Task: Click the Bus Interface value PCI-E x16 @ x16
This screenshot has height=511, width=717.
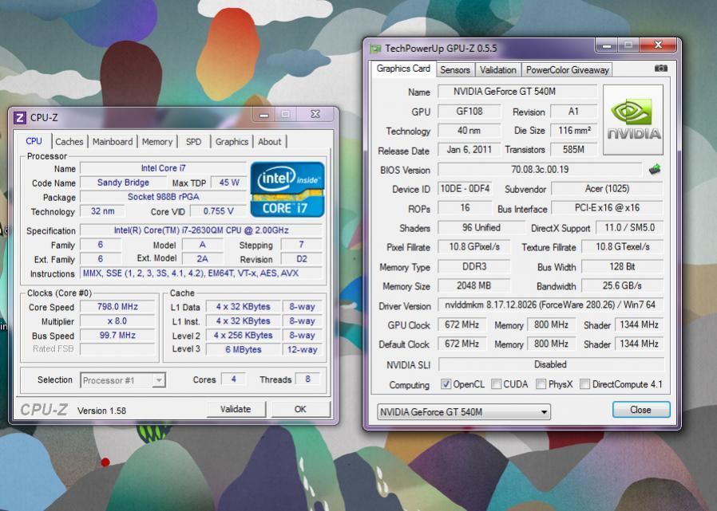Action: 608,208
